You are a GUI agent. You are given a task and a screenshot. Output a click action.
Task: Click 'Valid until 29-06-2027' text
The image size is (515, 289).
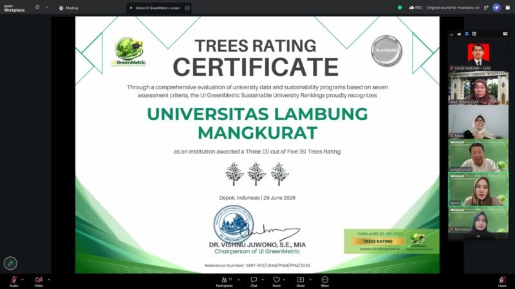(x=380, y=234)
